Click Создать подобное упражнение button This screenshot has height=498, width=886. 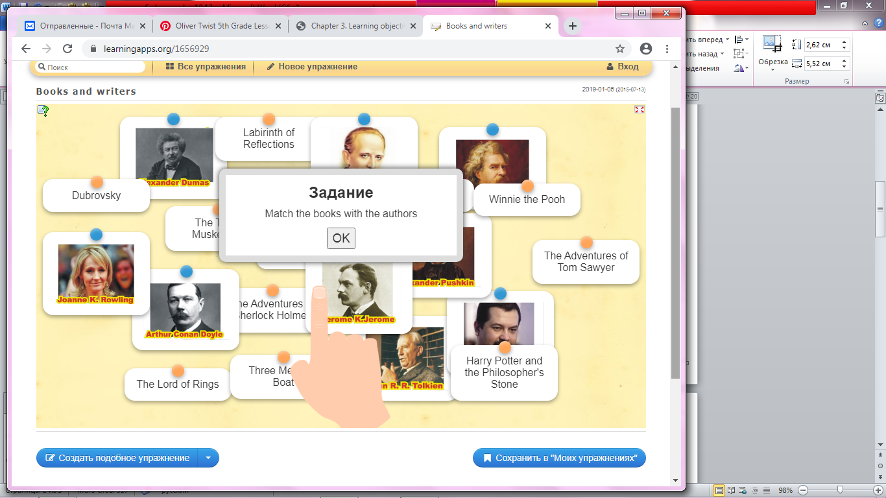click(117, 458)
